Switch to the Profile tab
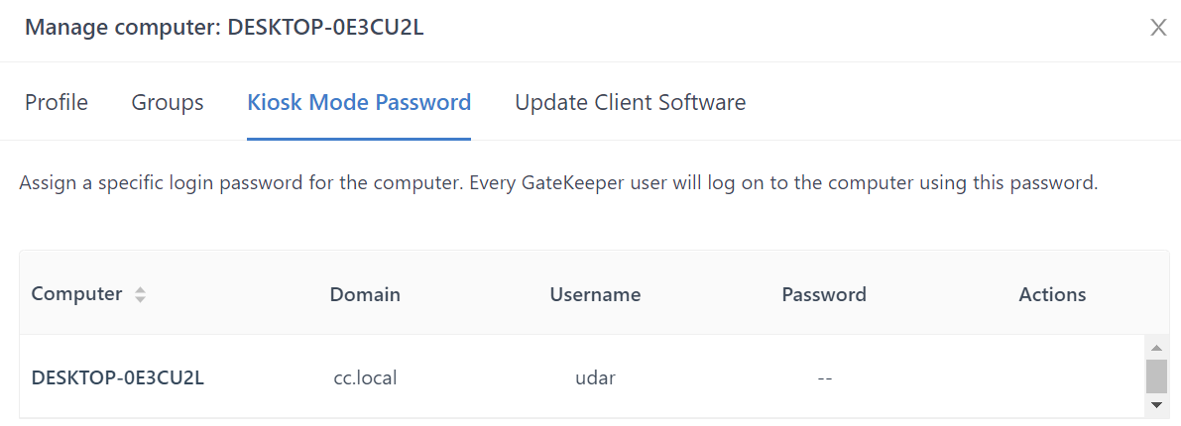Image resolution: width=1181 pixels, height=426 pixels. click(x=57, y=102)
